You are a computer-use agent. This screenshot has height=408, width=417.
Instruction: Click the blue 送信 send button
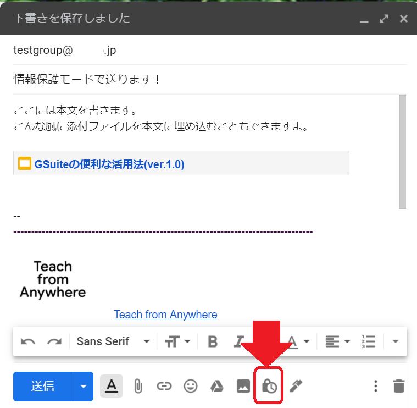43,386
